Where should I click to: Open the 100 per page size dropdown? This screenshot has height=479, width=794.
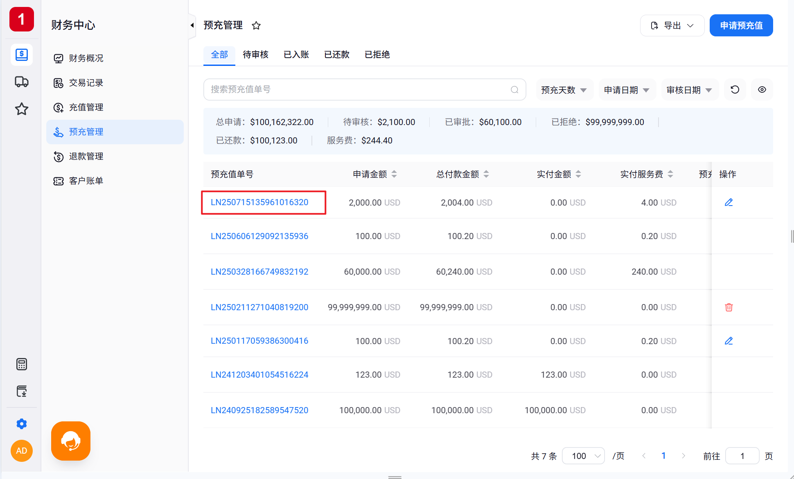coord(583,456)
